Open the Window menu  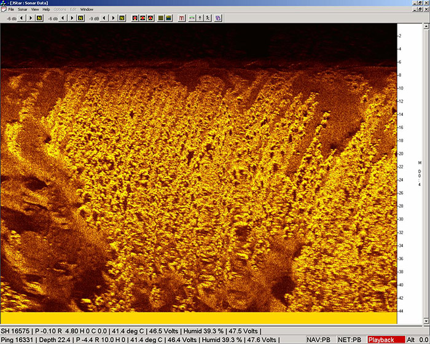(87, 10)
